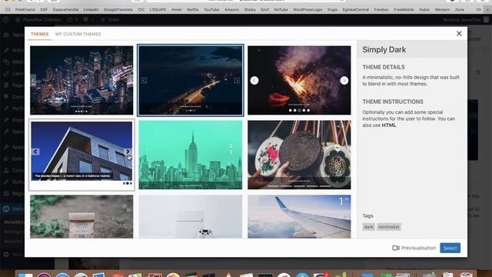Open the PoleEmploi bookmark

tap(25, 9)
